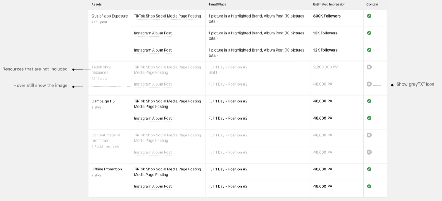Open first Instagram Album Post link under Out-of-app Exposure

[x=153, y=33]
